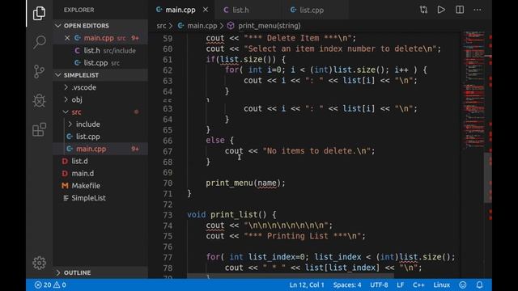Open the Source Control view
The width and height of the screenshot is (518, 291).
pyautogui.click(x=39, y=71)
